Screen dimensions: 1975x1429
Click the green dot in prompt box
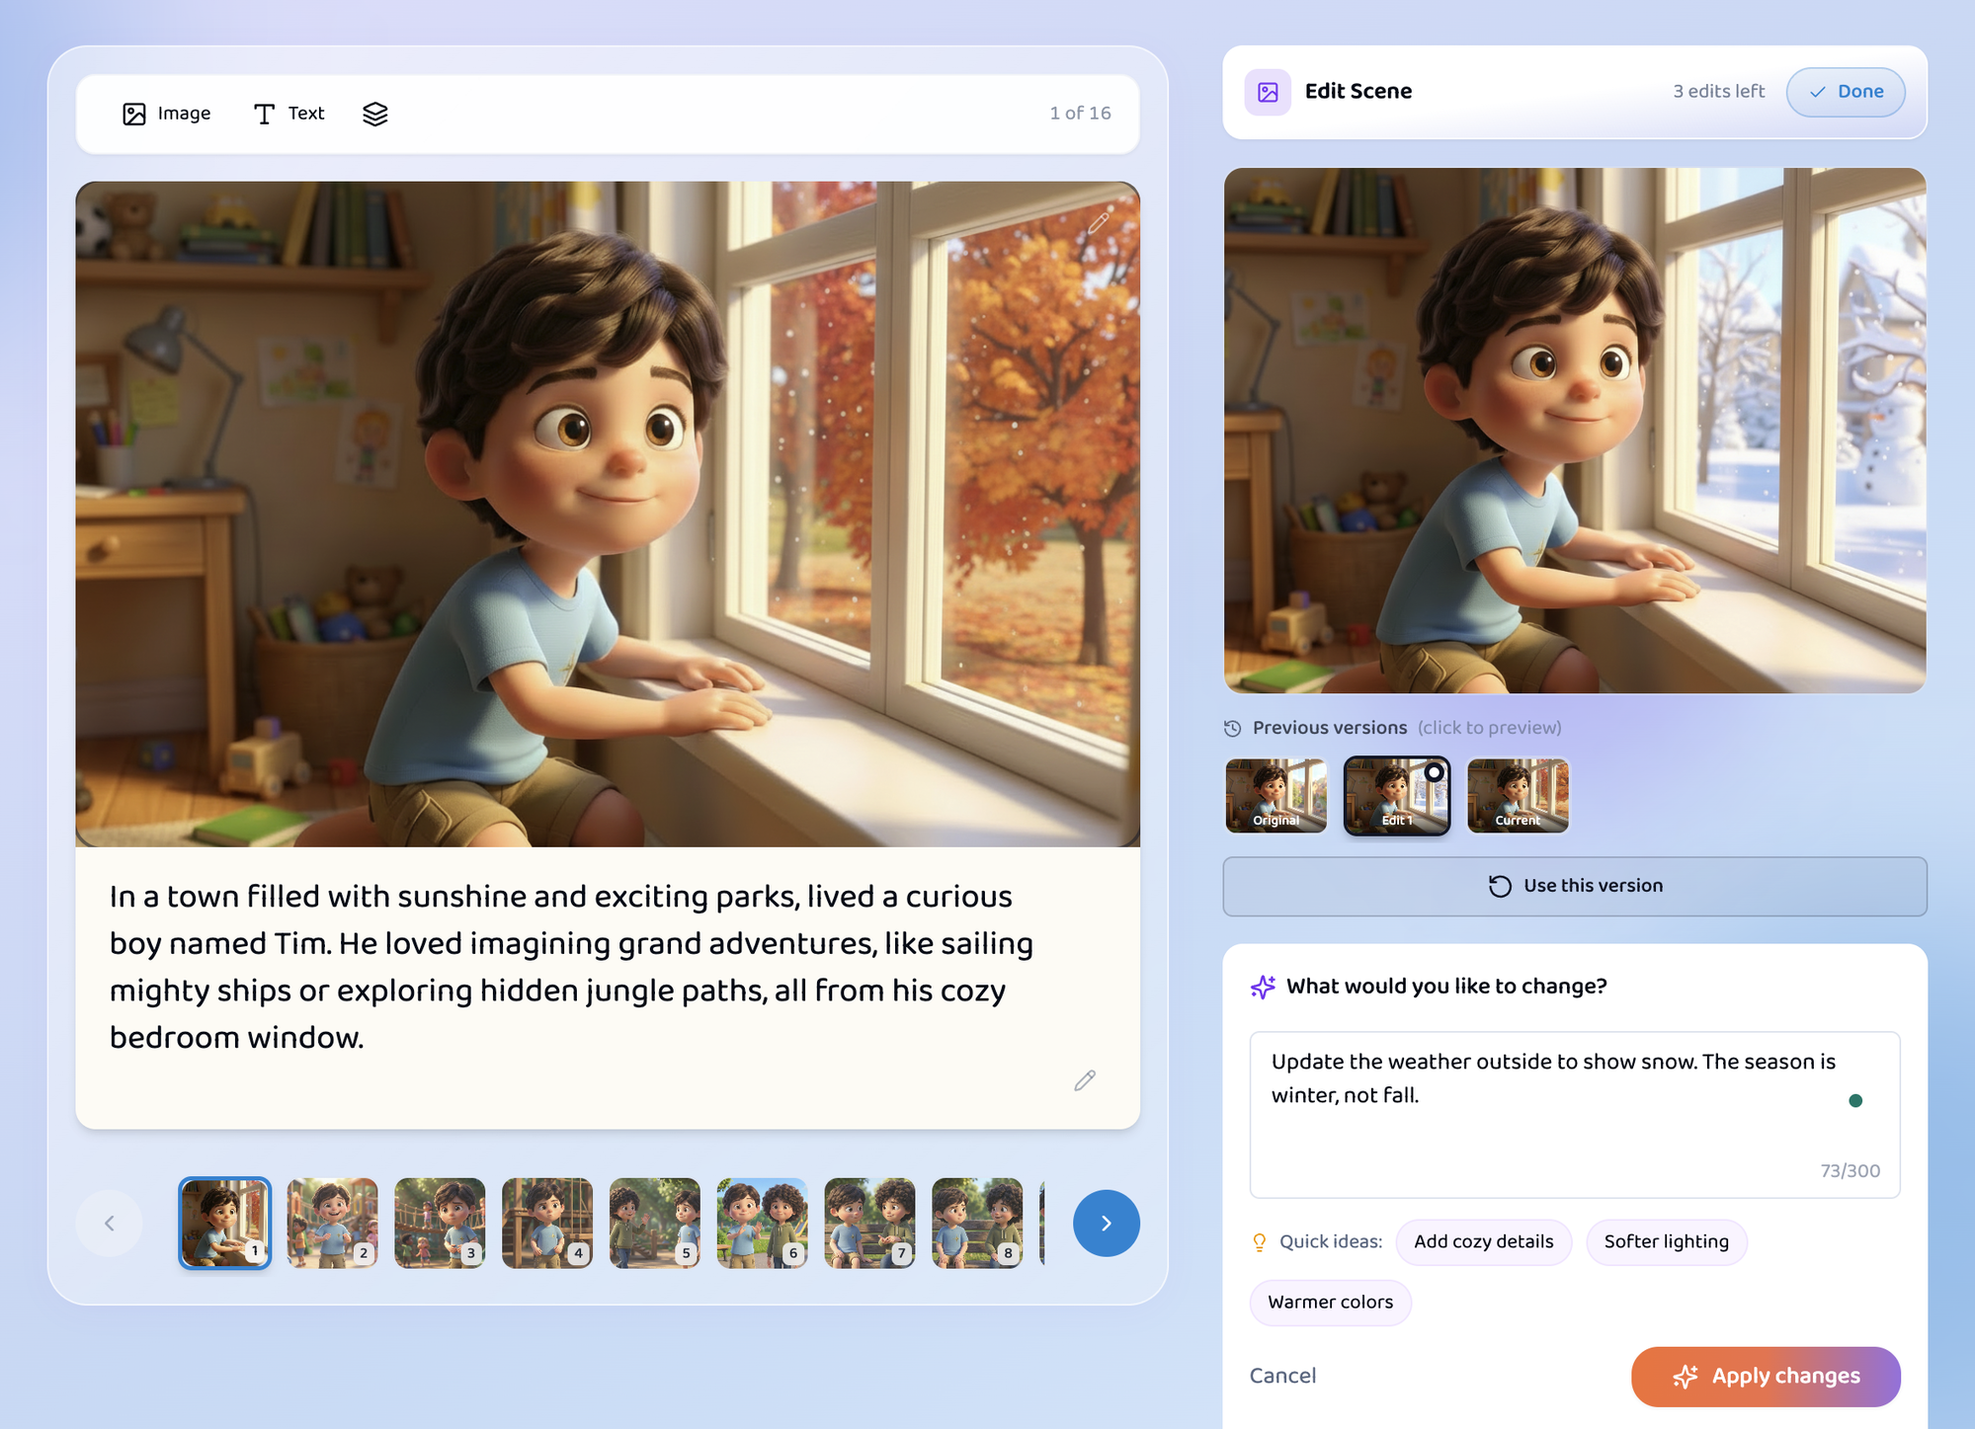tap(1854, 1101)
